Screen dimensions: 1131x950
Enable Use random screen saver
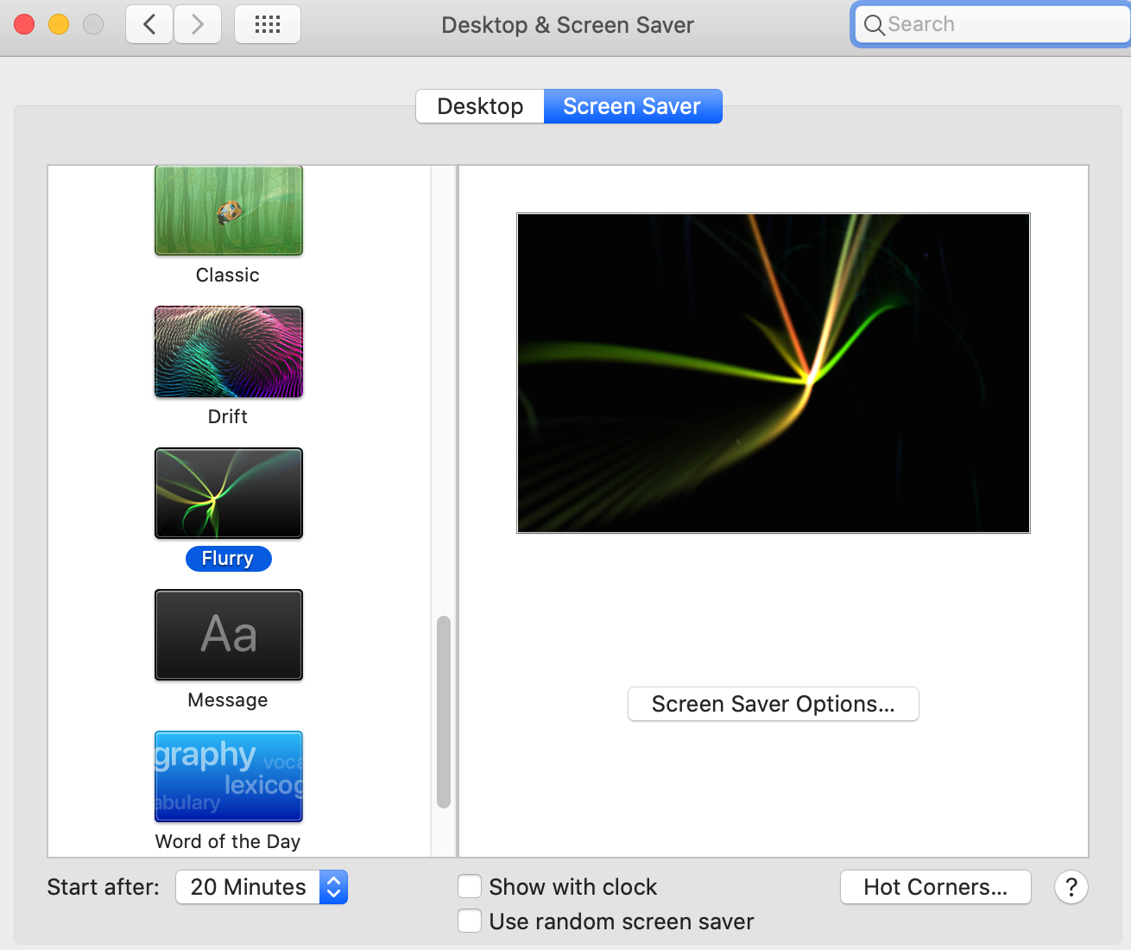pos(470,921)
